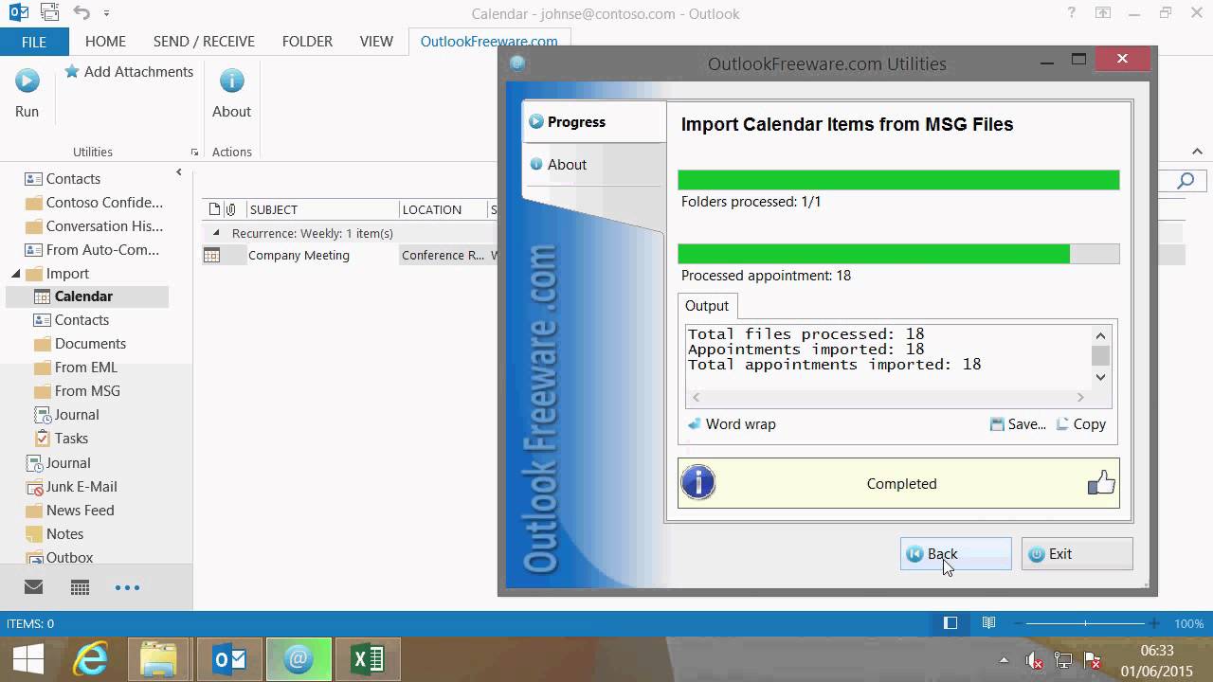Viewport: 1213px width, 682px height.
Task: Open the VIEW ribbon tab
Action: tap(376, 42)
